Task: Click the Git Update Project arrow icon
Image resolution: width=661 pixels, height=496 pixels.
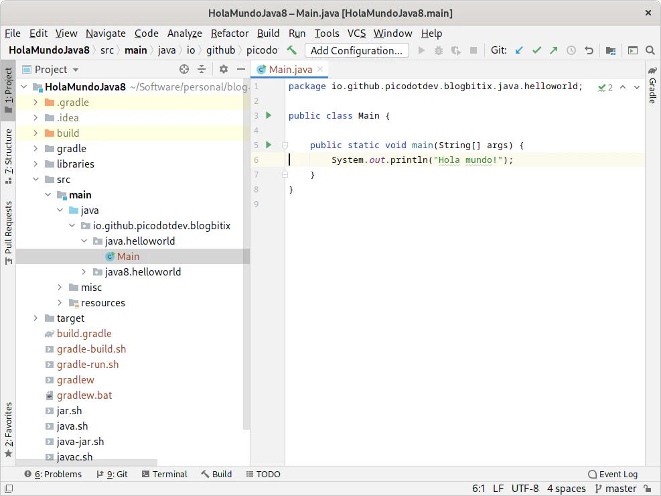Action: coord(519,50)
